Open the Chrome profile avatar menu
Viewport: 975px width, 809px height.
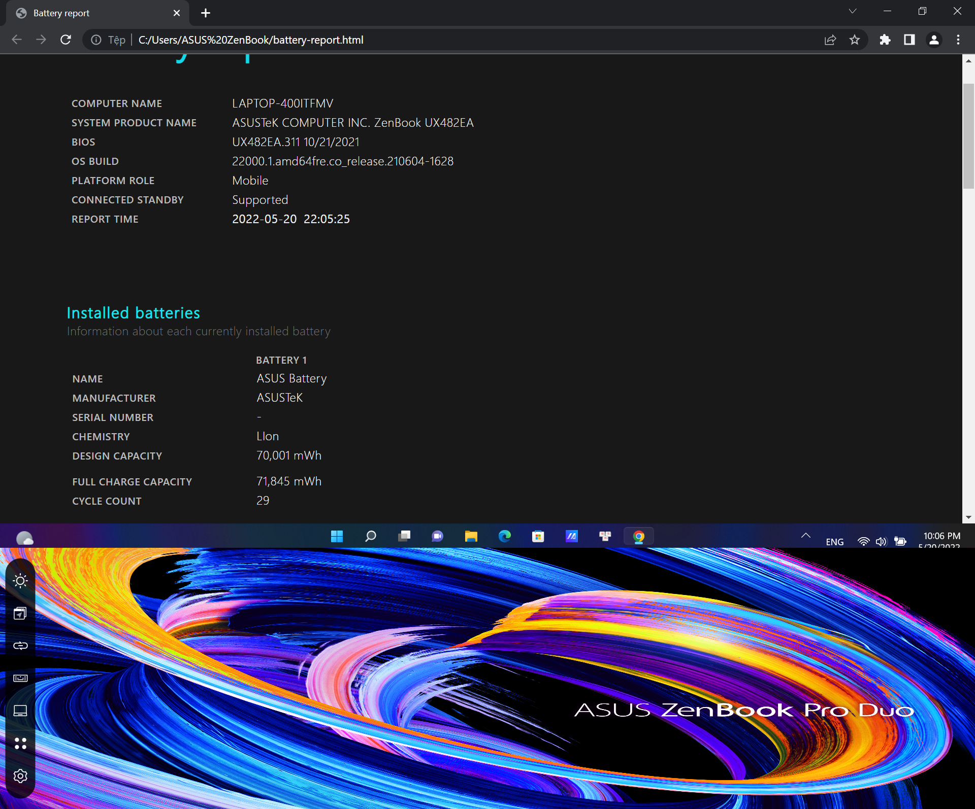coord(934,40)
